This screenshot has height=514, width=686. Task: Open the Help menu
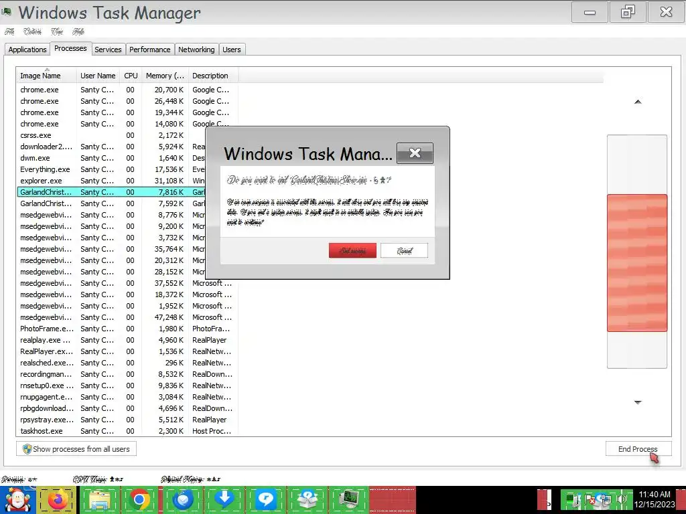pos(78,31)
